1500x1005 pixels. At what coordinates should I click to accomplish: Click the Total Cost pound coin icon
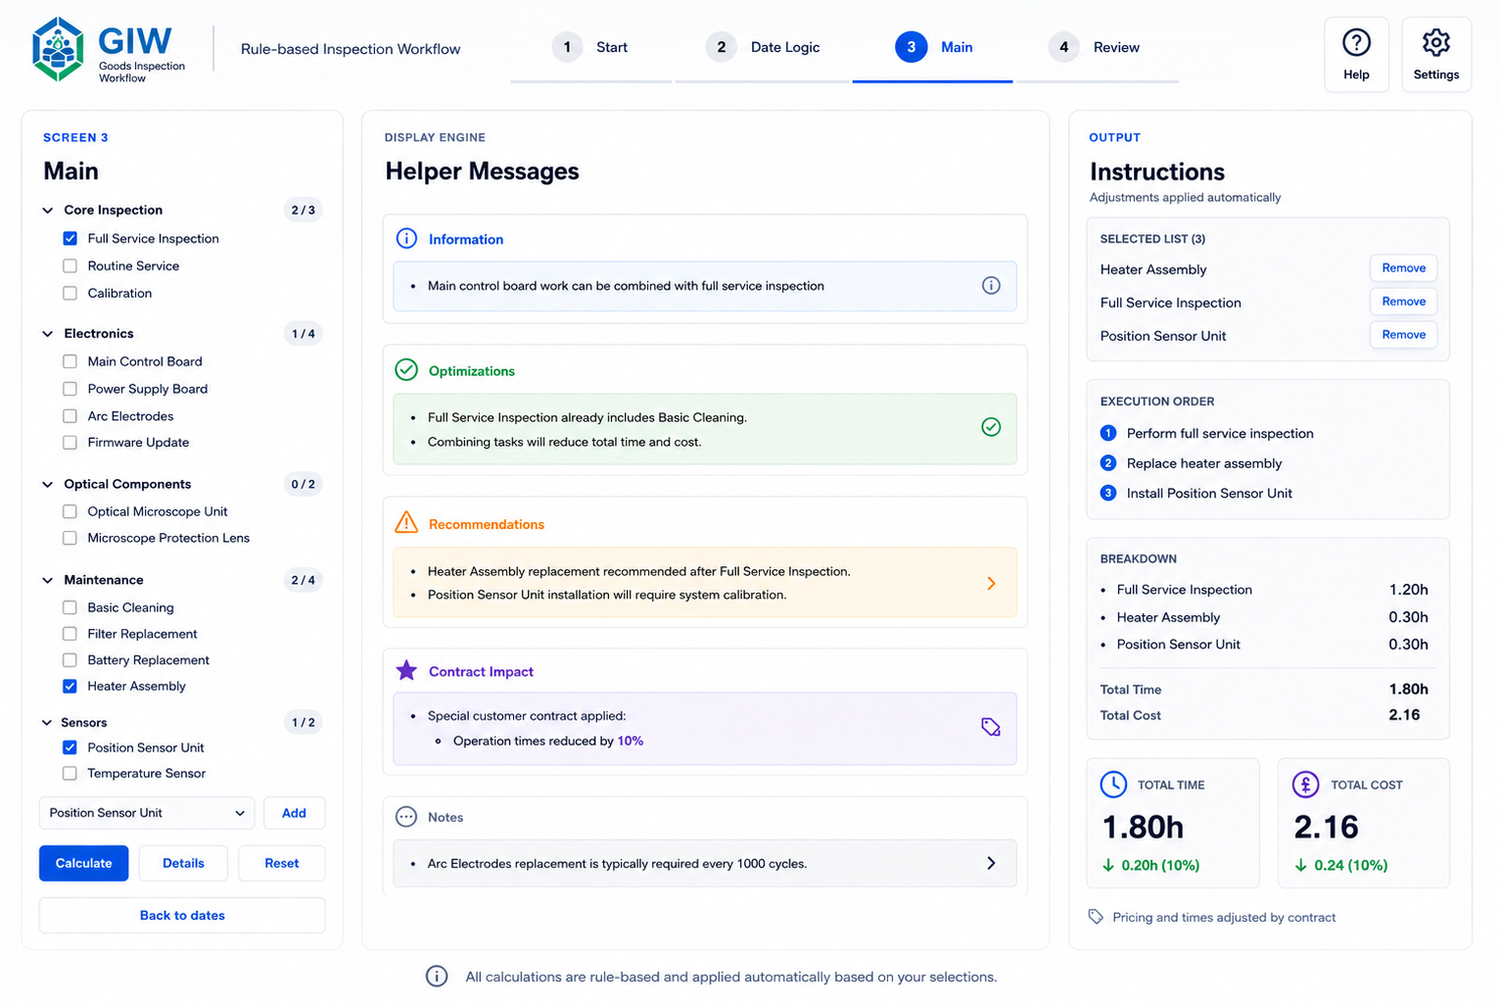pyautogui.click(x=1305, y=785)
